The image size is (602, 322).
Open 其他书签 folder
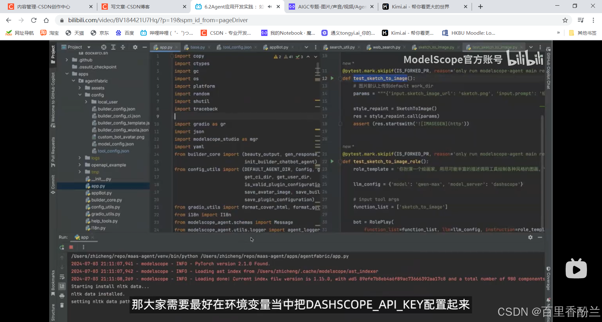(583, 33)
